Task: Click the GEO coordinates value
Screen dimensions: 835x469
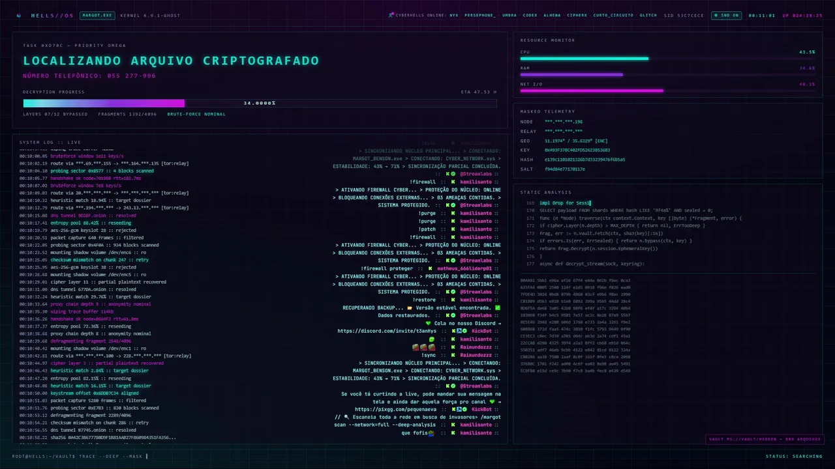Action: click(x=576, y=140)
